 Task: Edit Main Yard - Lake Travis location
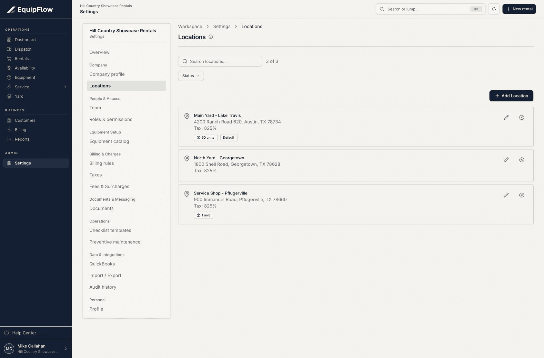pos(506,117)
